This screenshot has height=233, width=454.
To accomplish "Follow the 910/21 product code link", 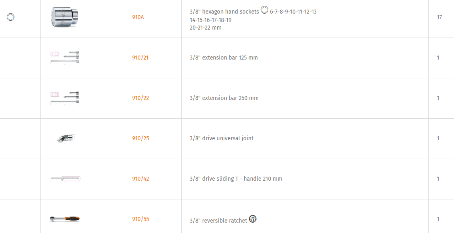I will coord(140,58).
